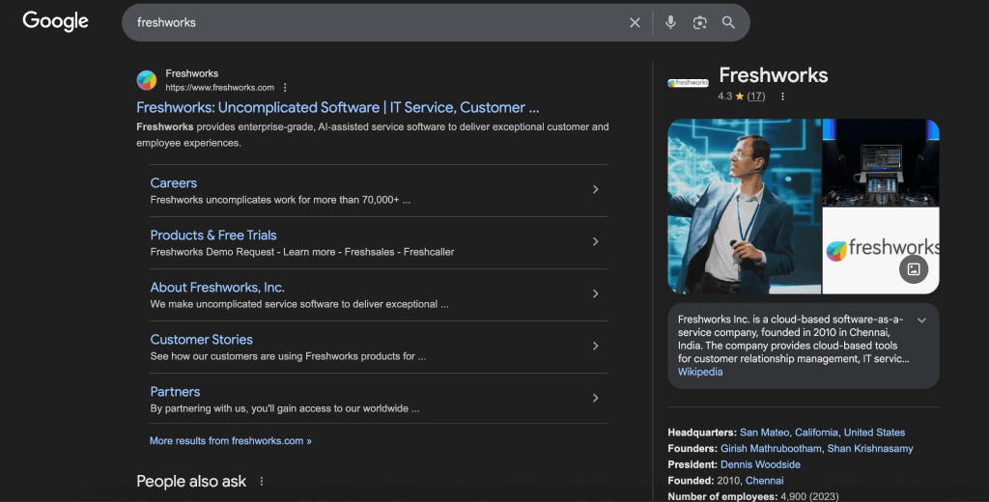Open About this result for People also ask
Screen dimensions: 989x502
tap(261, 481)
